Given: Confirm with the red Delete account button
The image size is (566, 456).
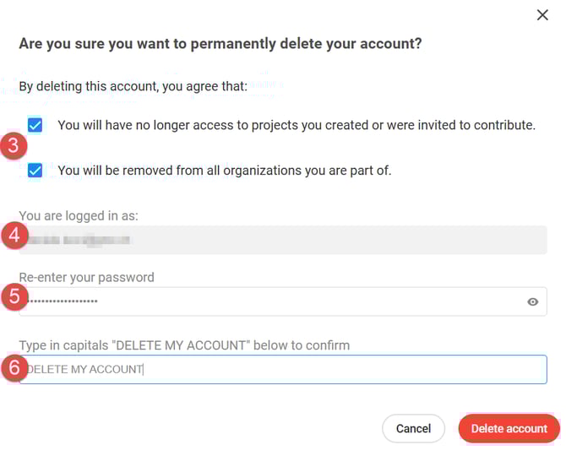Looking at the screenshot, I should tap(509, 428).
